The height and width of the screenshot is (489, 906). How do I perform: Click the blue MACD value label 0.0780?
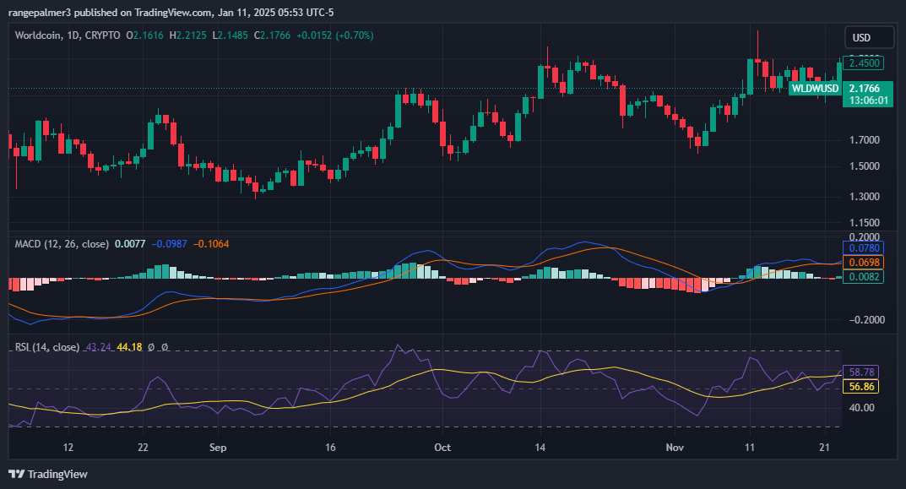[864, 247]
